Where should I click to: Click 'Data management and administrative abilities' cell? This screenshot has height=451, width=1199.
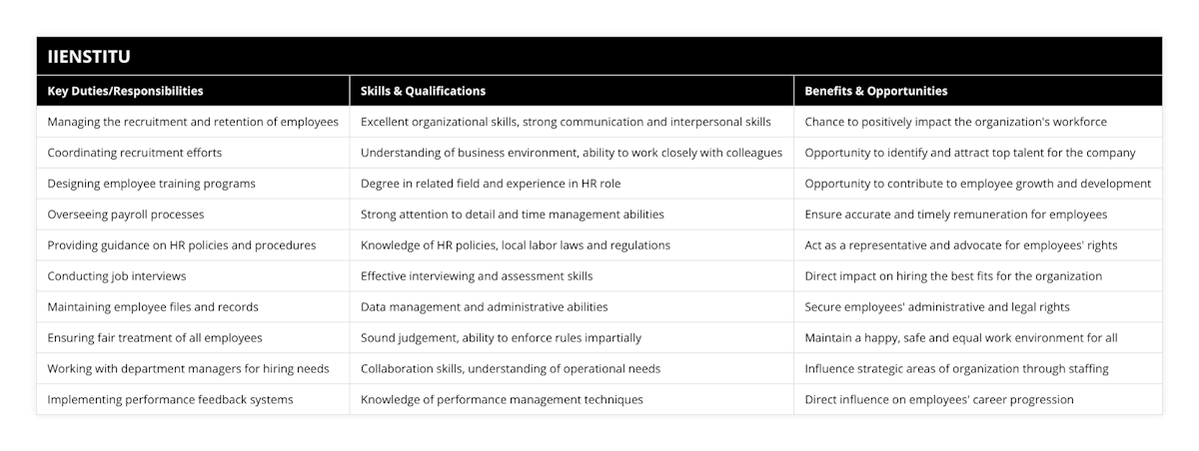(484, 307)
